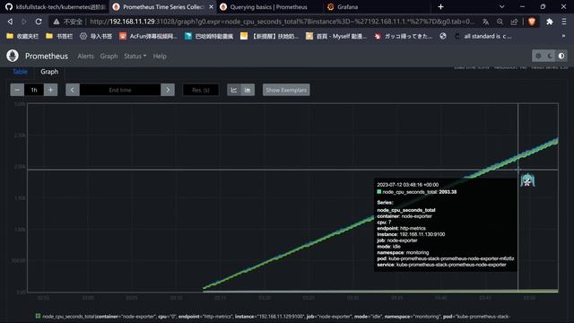Click the Hatsune Miku mascot icon
The width and height of the screenshot is (574, 323).
pos(527,179)
